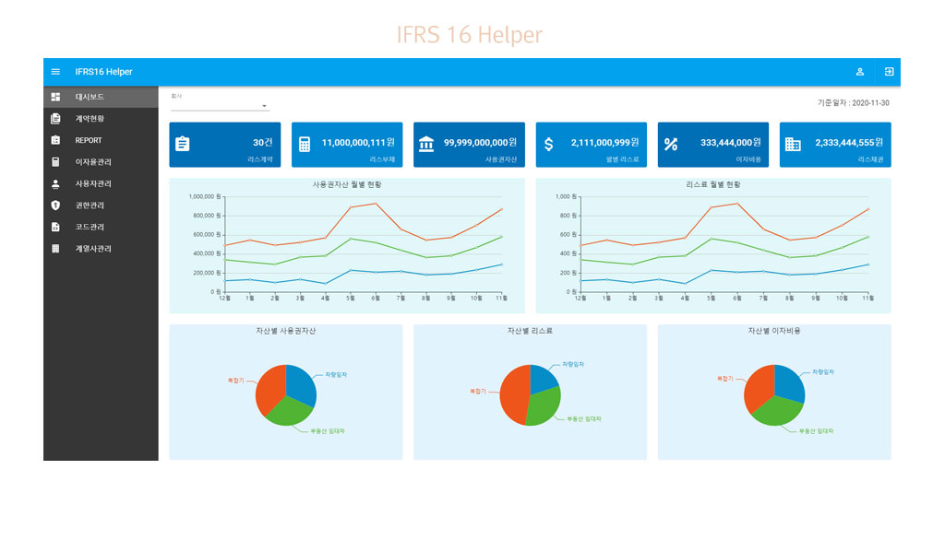The image size is (945, 540).
Task: Click the bank icon on the 사용권자산 card
Action: pyautogui.click(x=426, y=144)
